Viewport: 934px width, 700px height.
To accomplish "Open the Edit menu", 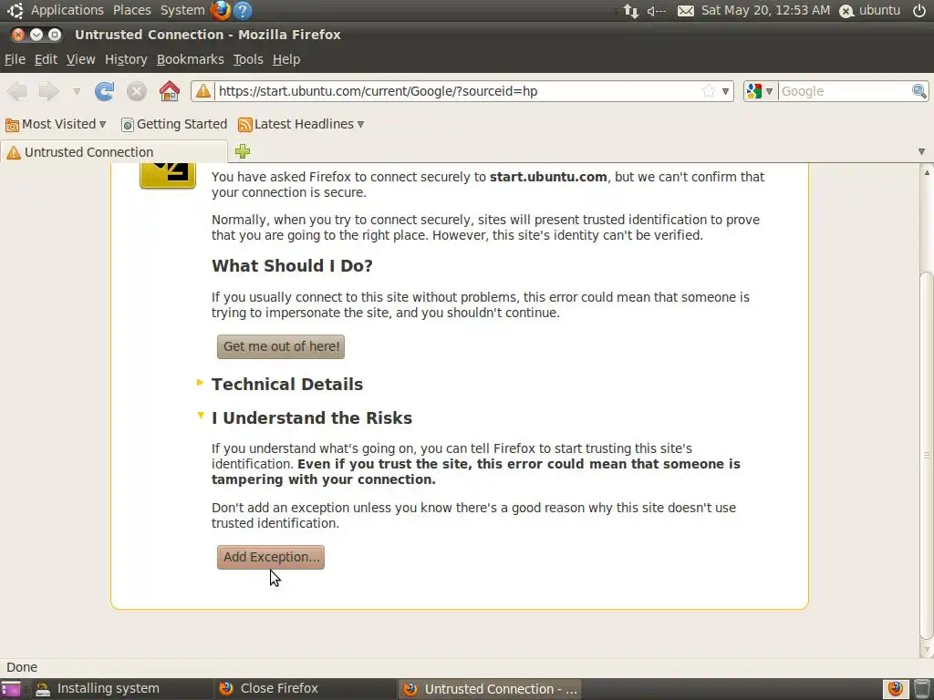I will [x=46, y=59].
